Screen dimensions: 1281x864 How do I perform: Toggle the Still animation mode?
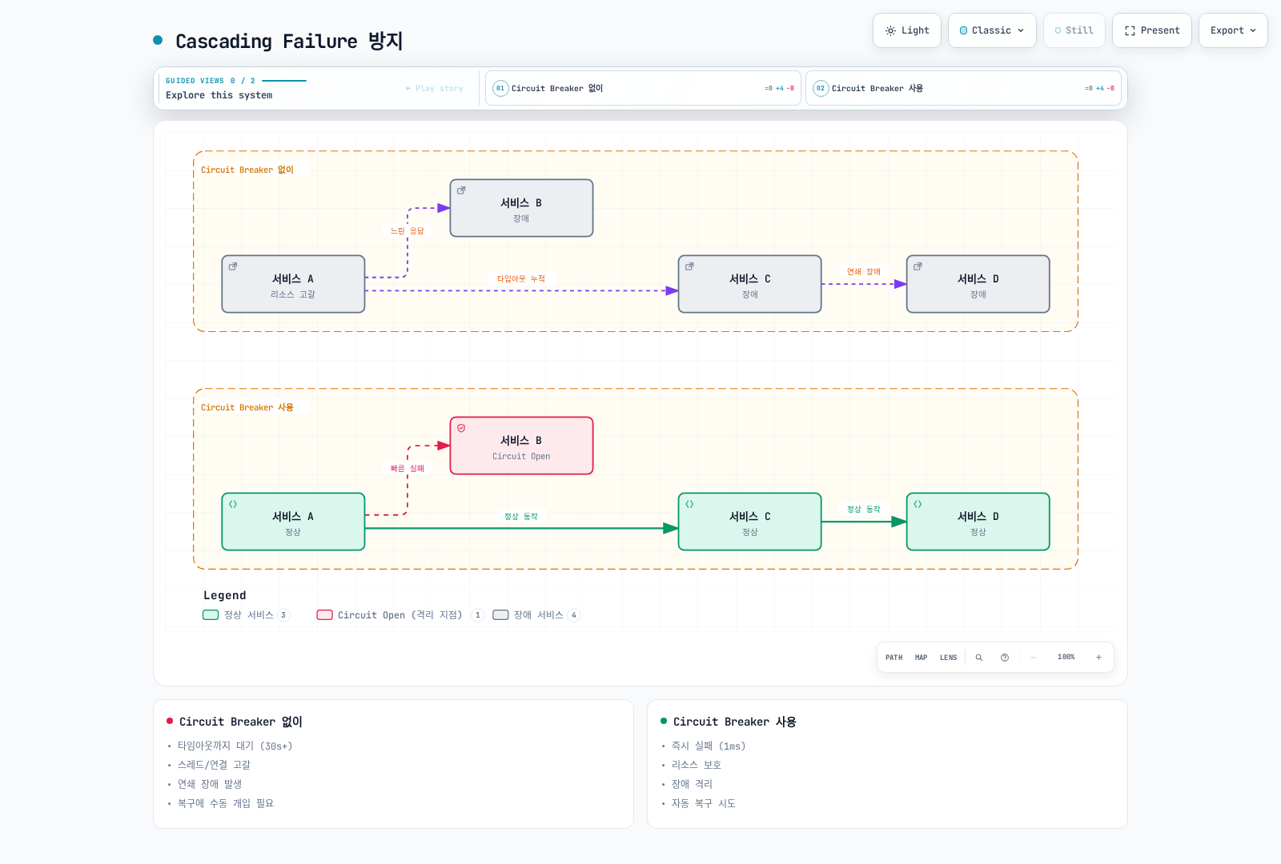pos(1074,30)
